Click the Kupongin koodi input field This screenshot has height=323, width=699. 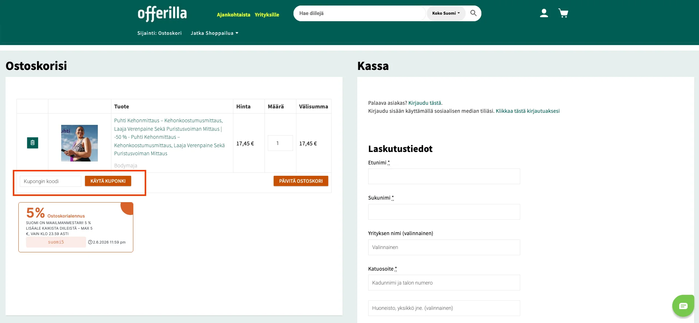click(51, 181)
